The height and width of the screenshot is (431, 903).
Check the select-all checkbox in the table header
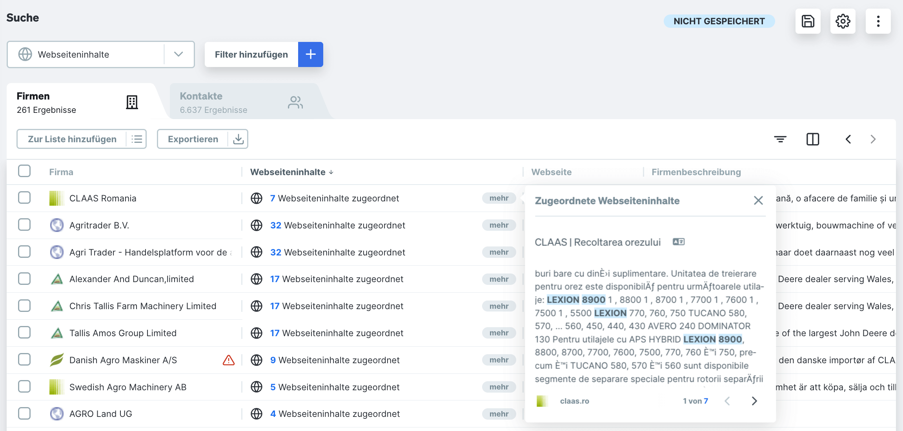(24, 171)
